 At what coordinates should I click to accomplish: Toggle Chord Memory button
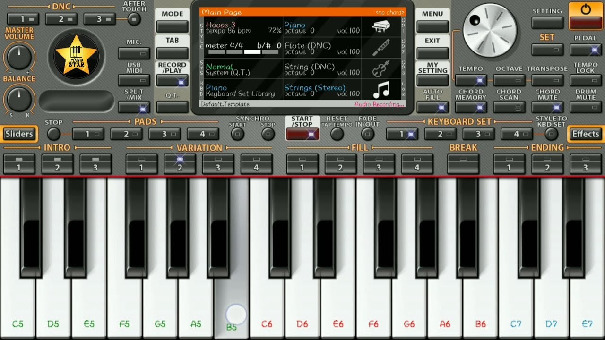pyautogui.click(x=471, y=107)
